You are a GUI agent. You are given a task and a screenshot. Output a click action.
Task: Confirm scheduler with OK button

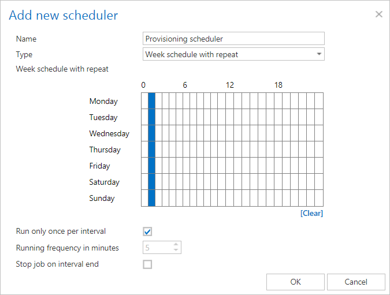pyautogui.click(x=295, y=282)
